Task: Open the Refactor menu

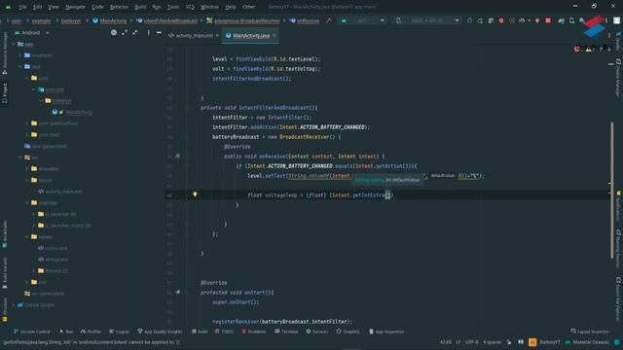Action: tap(119, 7)
